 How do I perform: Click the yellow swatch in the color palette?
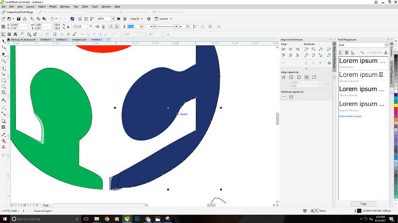[396, 105]
